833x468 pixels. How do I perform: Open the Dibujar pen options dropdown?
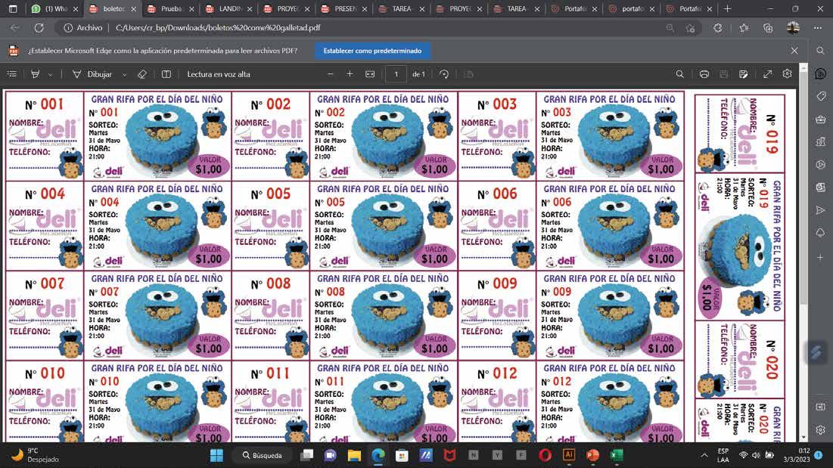coord(124,75)
